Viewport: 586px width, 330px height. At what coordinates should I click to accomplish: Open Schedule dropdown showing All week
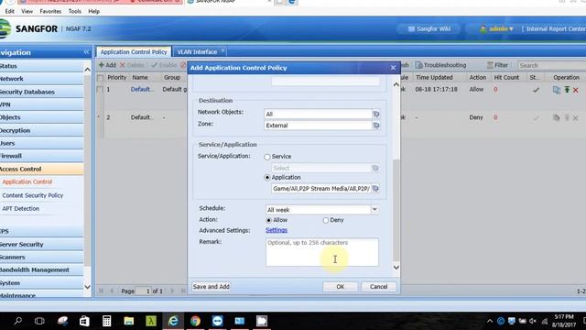click(374, 210)
